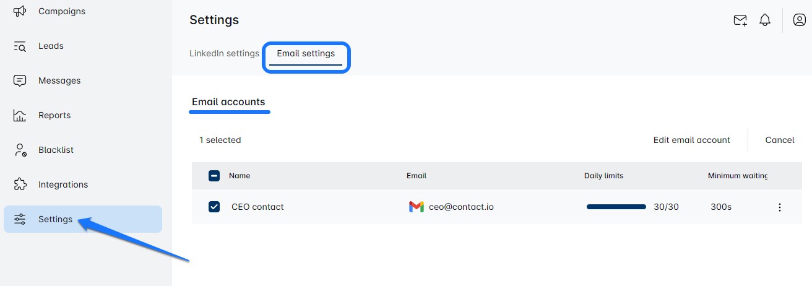Switch to the LinkedIn settings tab

tap(224, 53)
